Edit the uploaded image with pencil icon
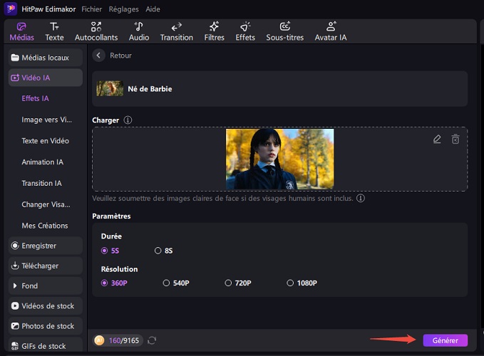This screenshot has width=484, height=356. (437, 140)
